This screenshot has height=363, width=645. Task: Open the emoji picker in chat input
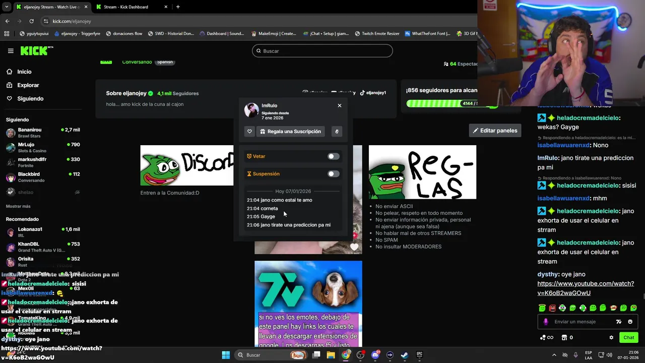coord(630,322)
